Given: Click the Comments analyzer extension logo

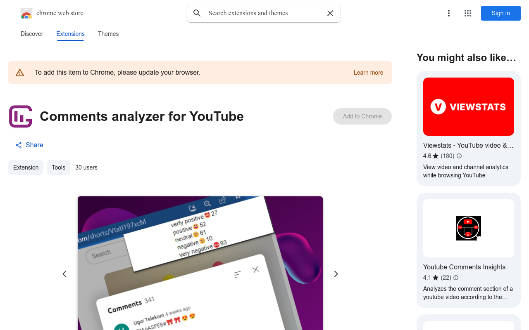Looking at the screenshot, I should pyautogui.click(x=21, y=116).
